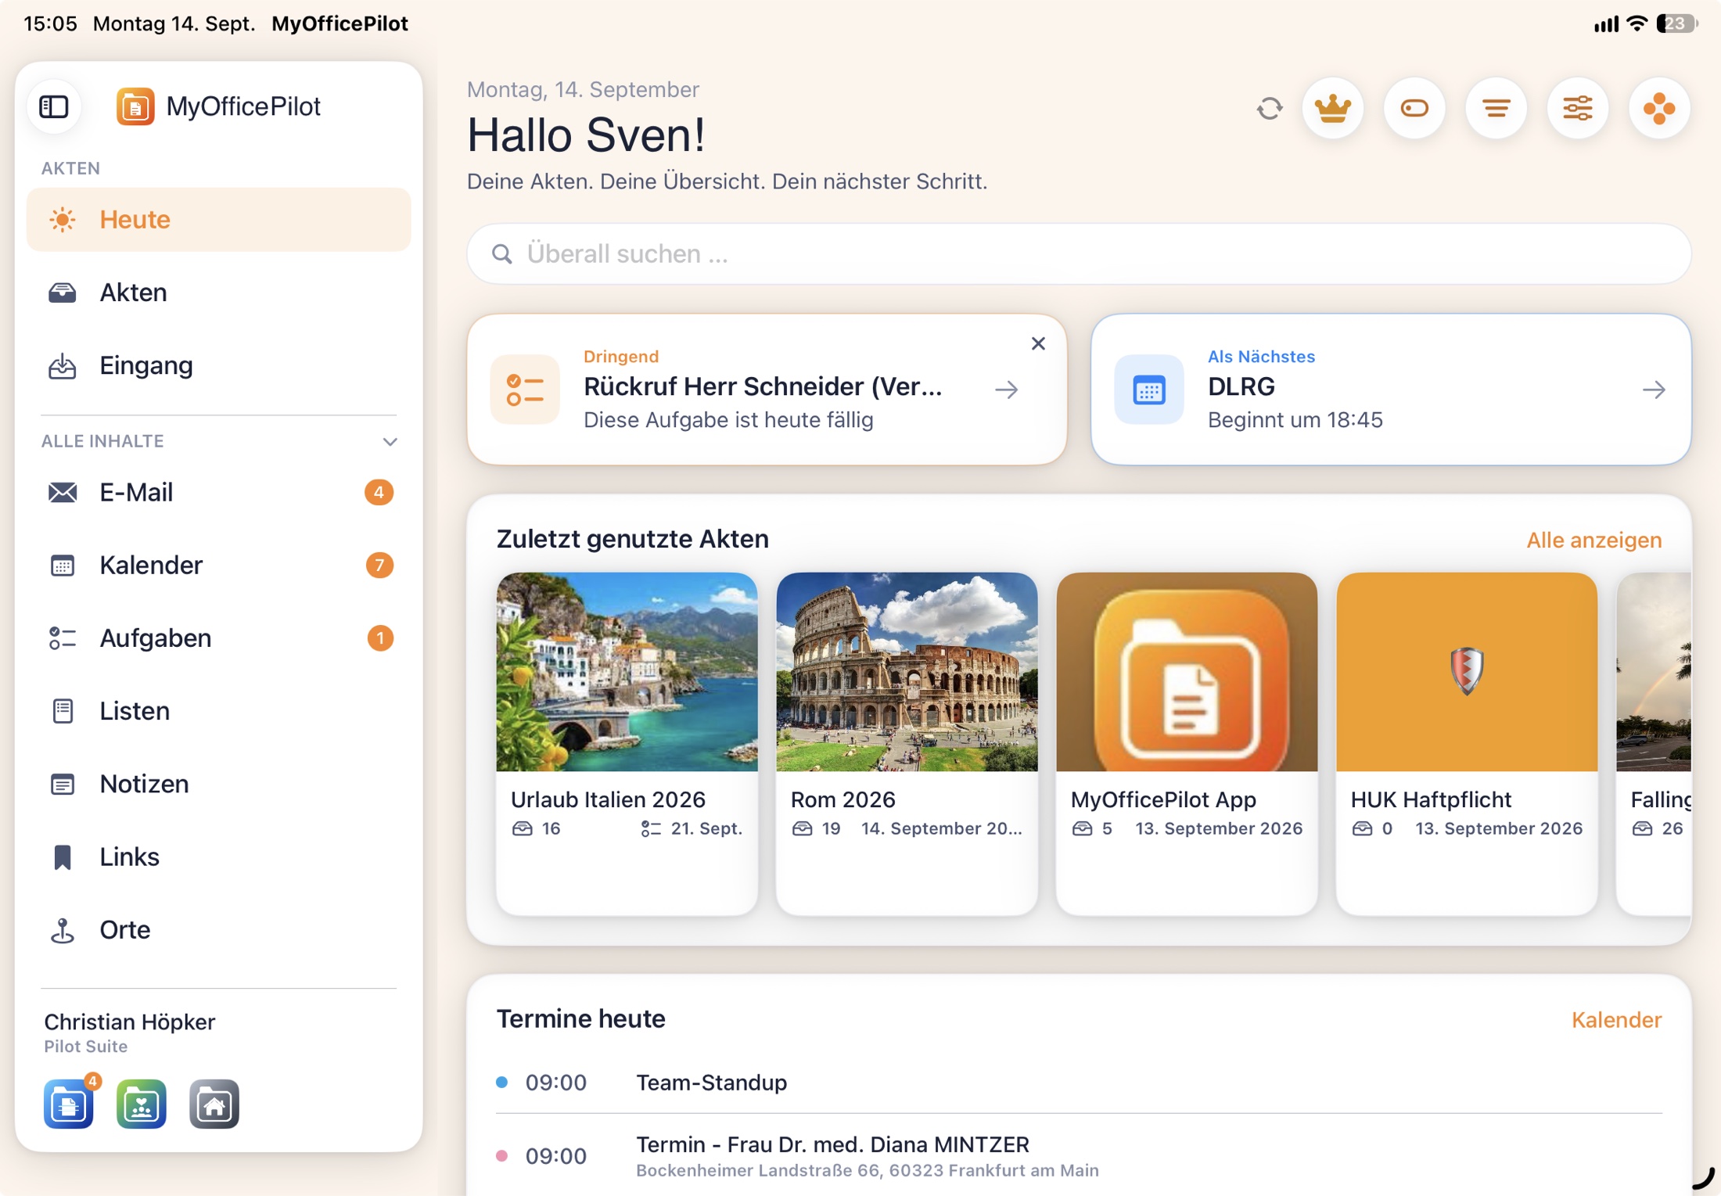Click the 21. Sept. task date
Image resolution: width=1721 pixels, height=1196 pixels.
[x=706, y=828]
